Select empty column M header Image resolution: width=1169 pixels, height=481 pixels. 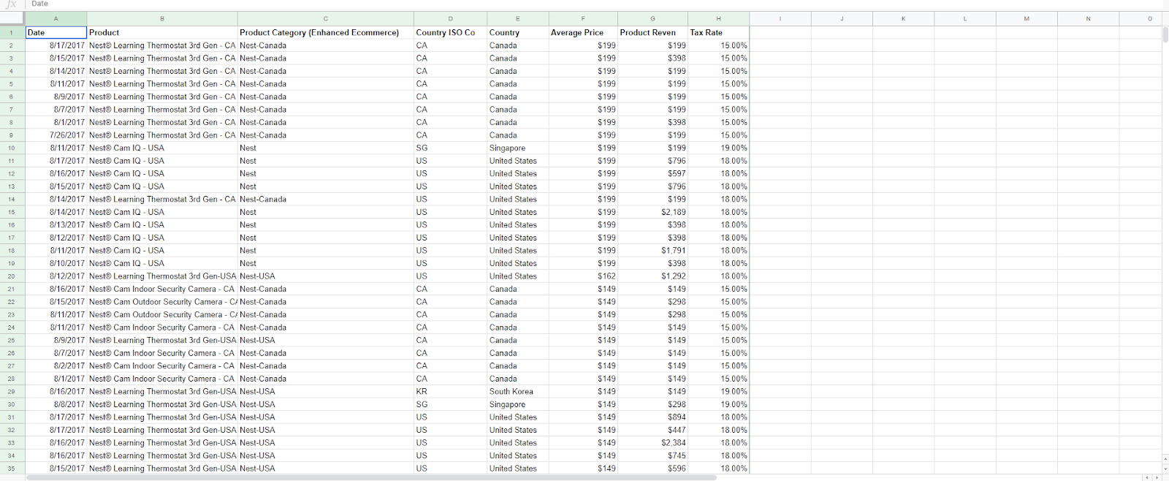1027,19
